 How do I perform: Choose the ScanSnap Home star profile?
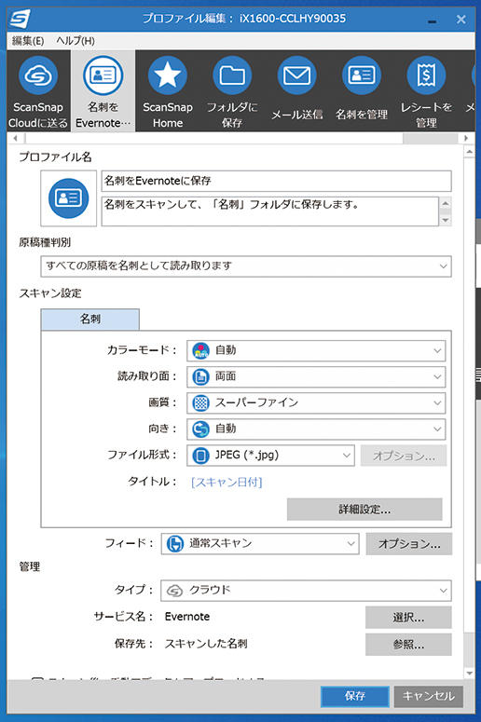[167, 91]
